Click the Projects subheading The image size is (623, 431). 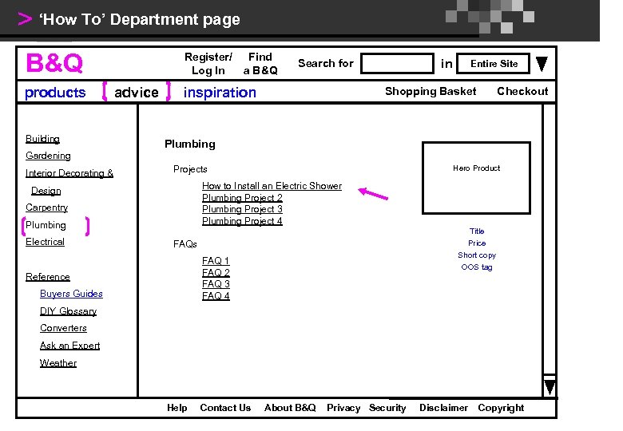tap(190, 169)
